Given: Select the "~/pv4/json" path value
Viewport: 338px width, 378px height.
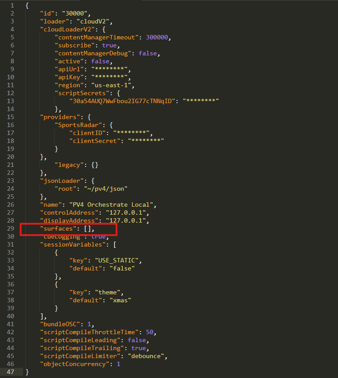Looking at the screenshot, I should [106, 189].
